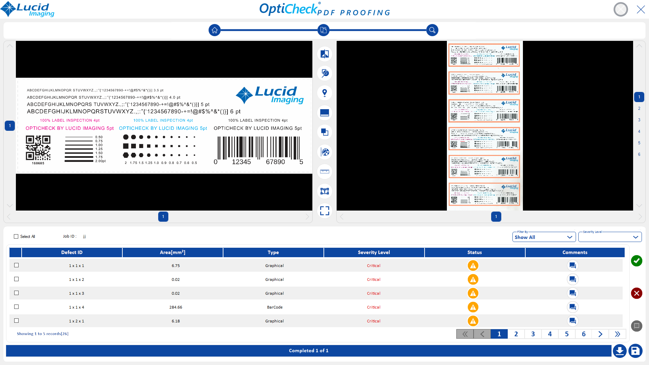Go to defect table page 5
The height and width of the screenshot is (365, 649).
[567, 334]
